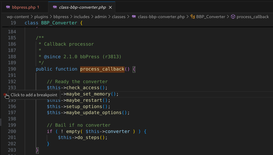
Task: Open the plugins breadcrumb dropdown
Action: pos(41,17)
